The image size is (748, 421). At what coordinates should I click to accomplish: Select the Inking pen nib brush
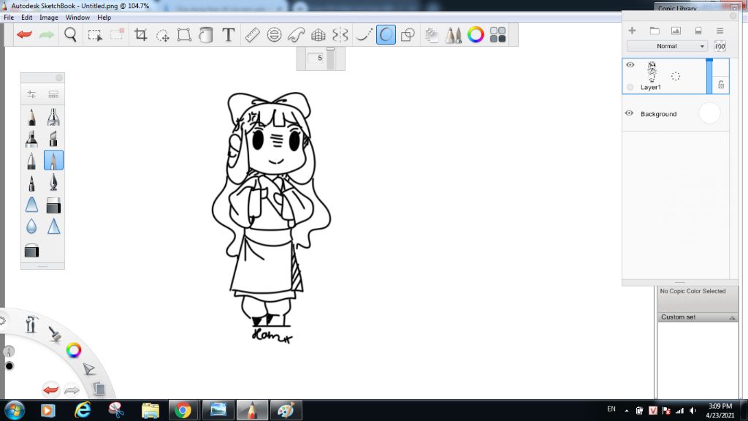click(x=53, y=183)
